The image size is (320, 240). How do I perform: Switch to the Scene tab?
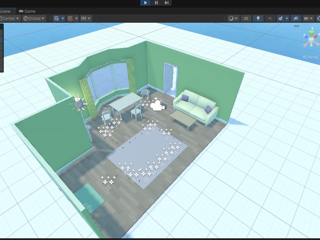coord(5,11)
